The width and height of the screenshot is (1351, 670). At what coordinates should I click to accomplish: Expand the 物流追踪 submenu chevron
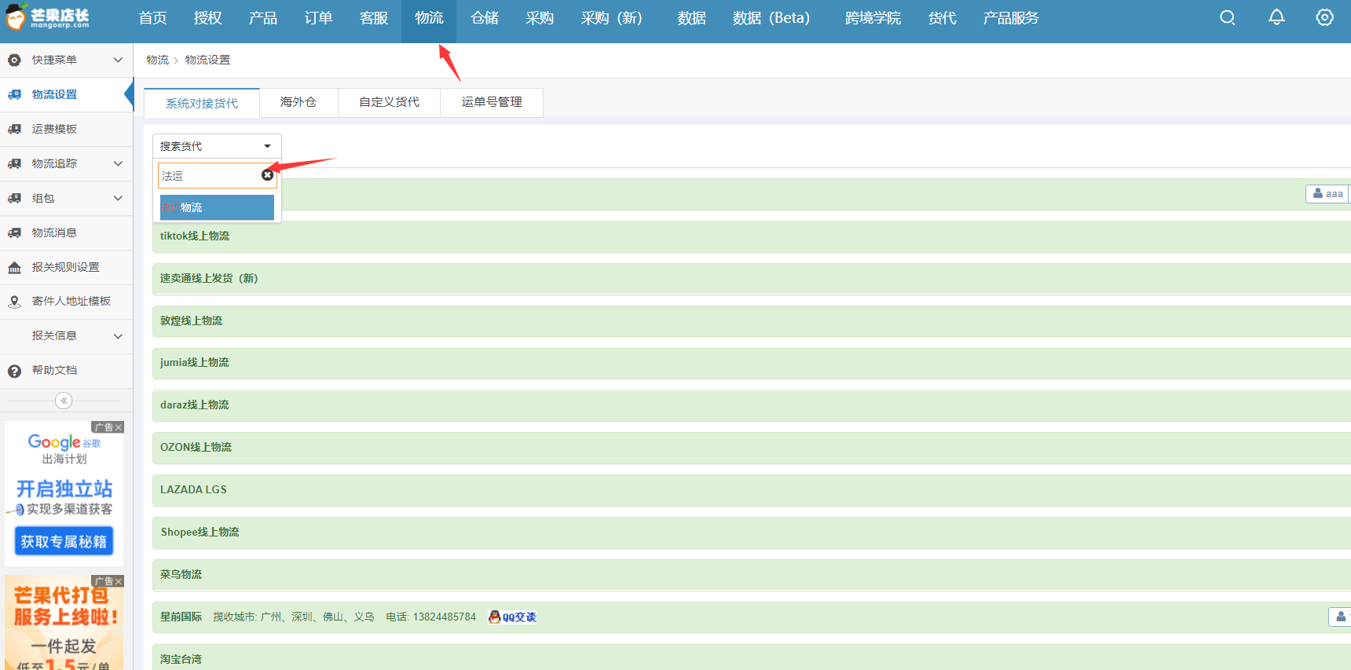pyautogui.click(x=118, y=163)
